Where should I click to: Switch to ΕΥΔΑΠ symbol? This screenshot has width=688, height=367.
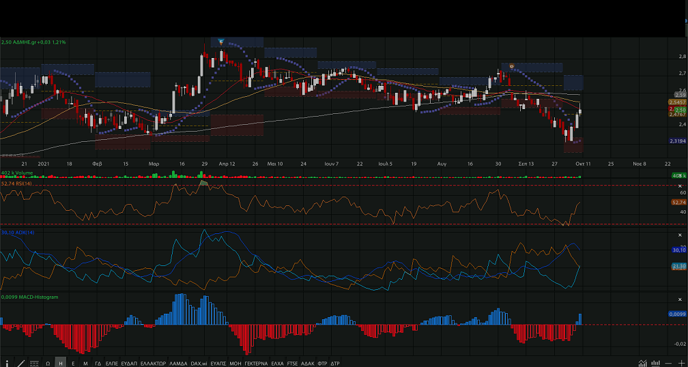coord(129,363)
